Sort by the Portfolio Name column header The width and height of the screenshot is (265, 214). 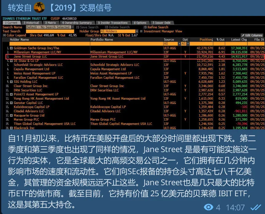click(x=102, y=40)
